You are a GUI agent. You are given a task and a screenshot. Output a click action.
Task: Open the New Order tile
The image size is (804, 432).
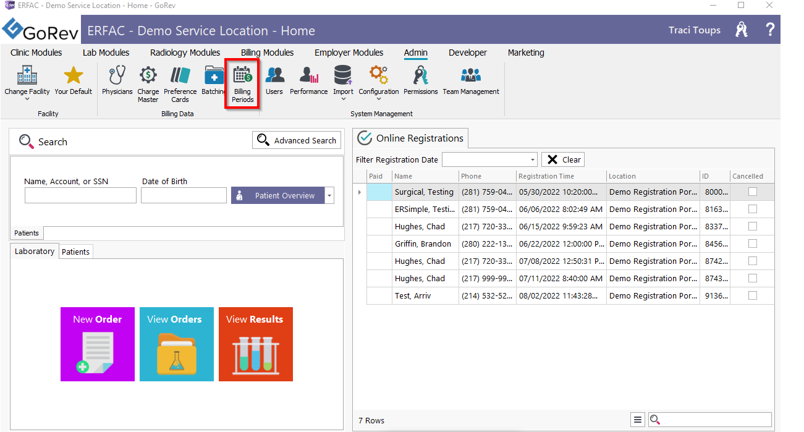(x=98, y=344)
